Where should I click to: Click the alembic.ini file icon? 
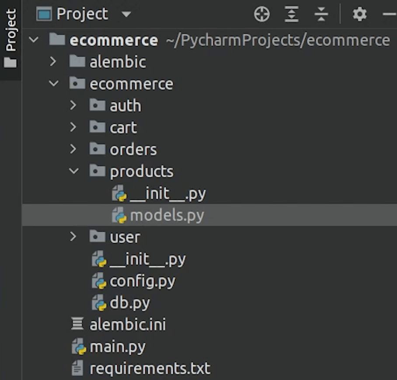[77, 325]
